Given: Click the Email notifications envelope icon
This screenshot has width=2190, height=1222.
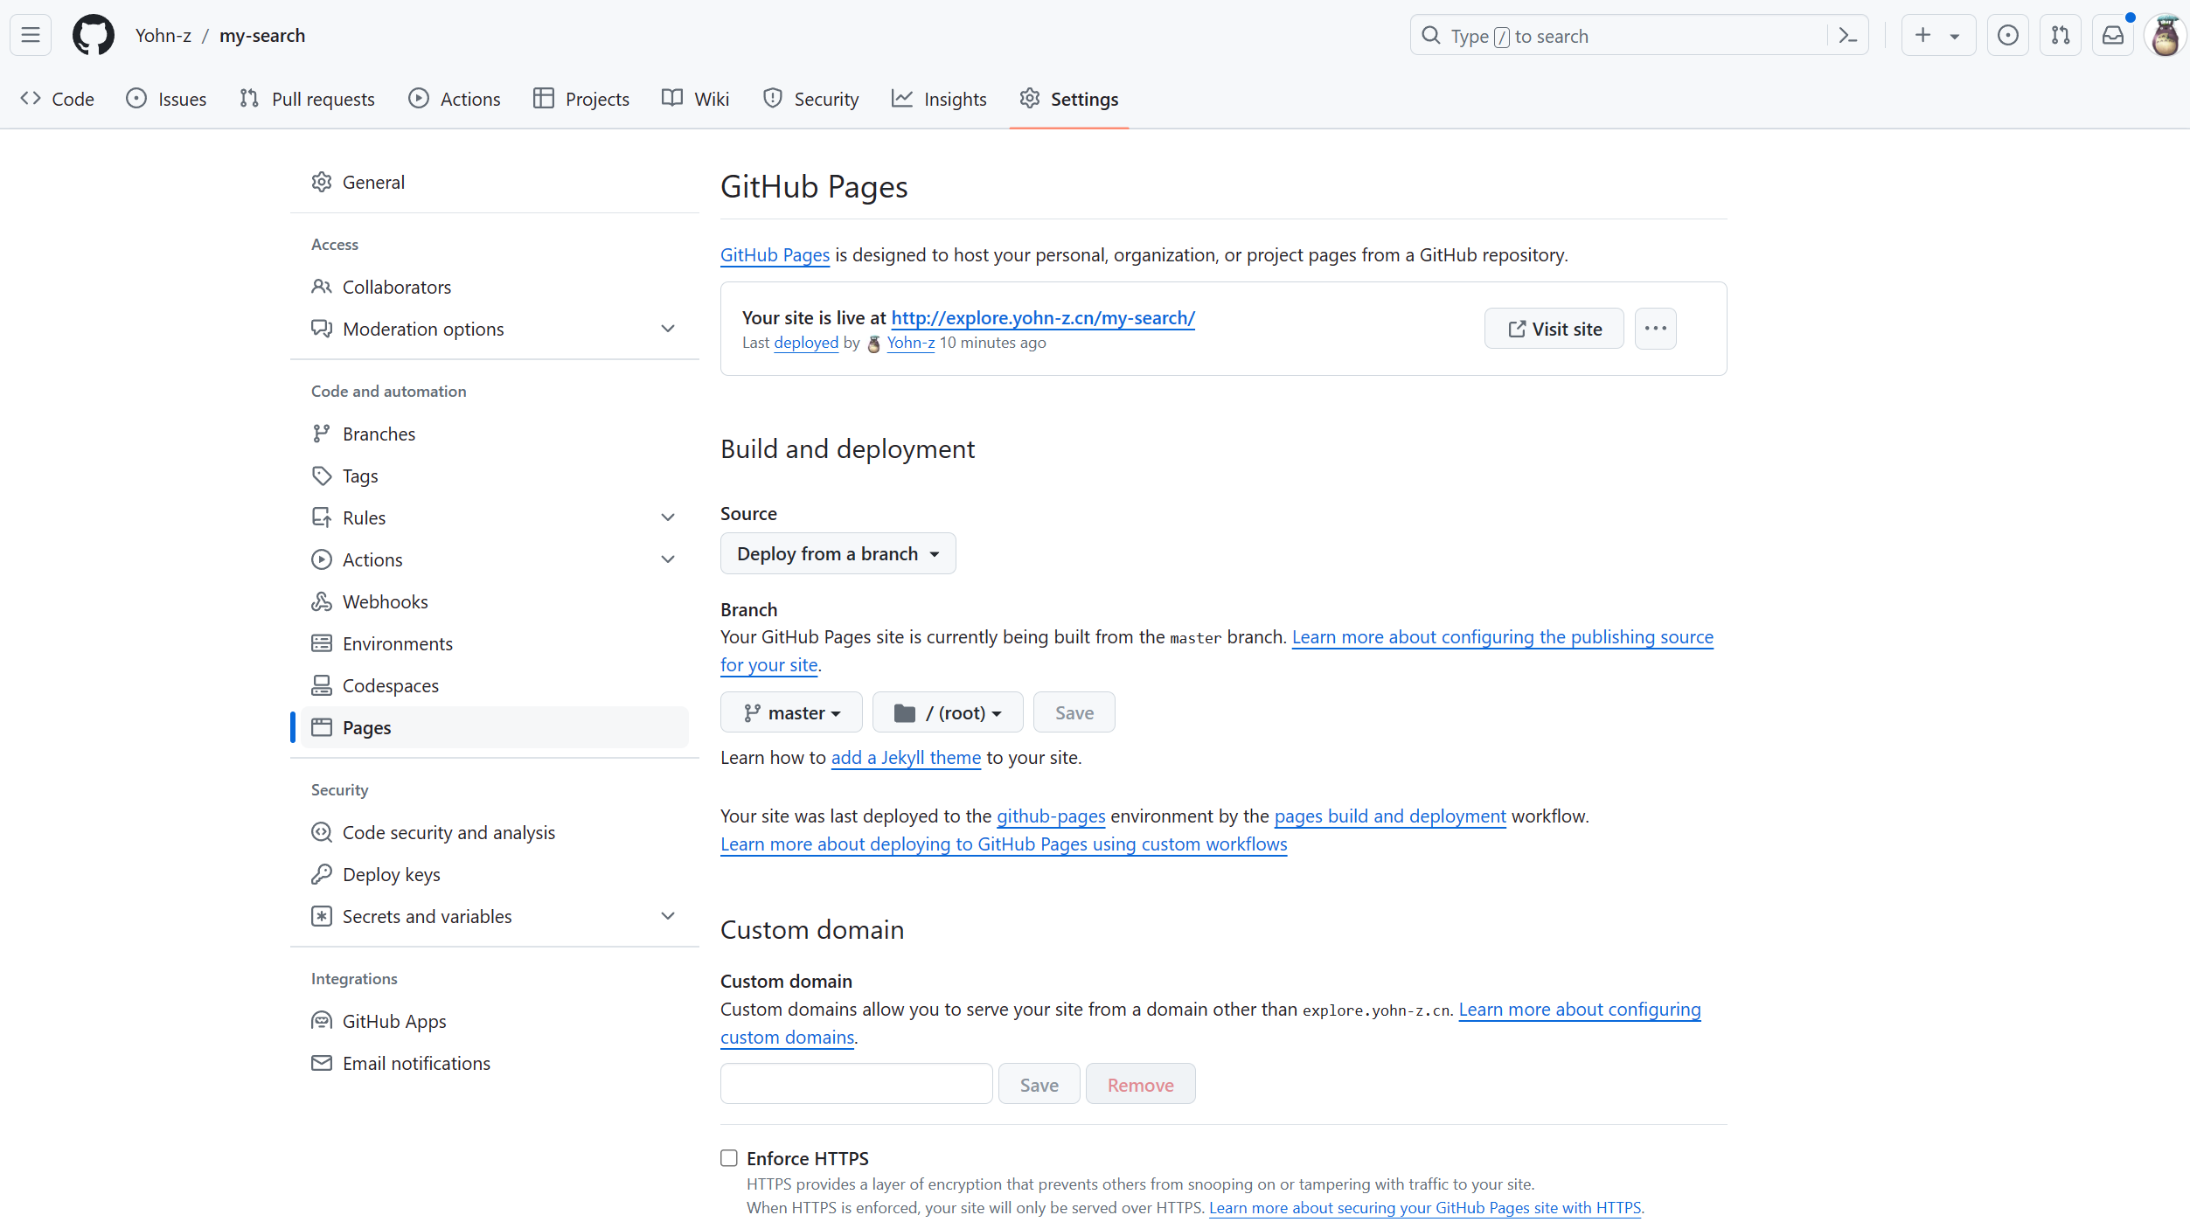Looking at the screenshot, I should [x=322, y=1063].
